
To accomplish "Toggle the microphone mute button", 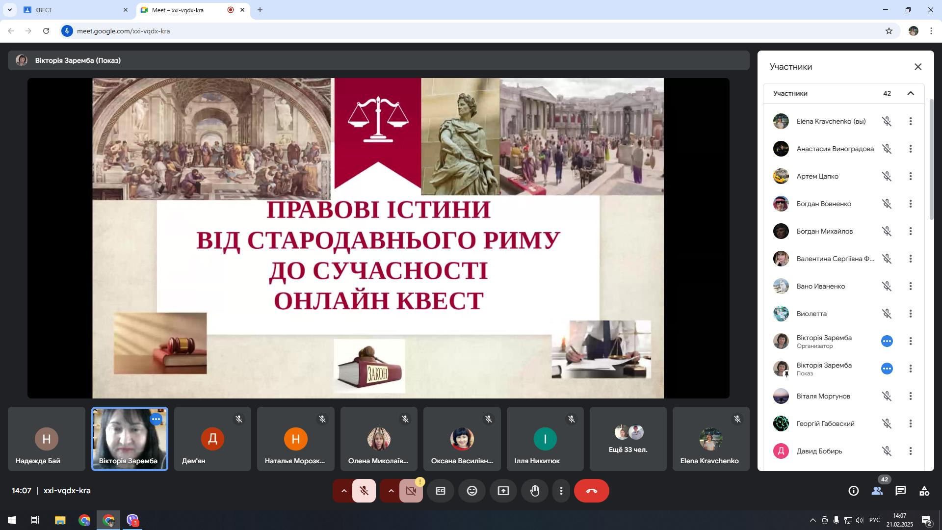I will coord(364,491).
